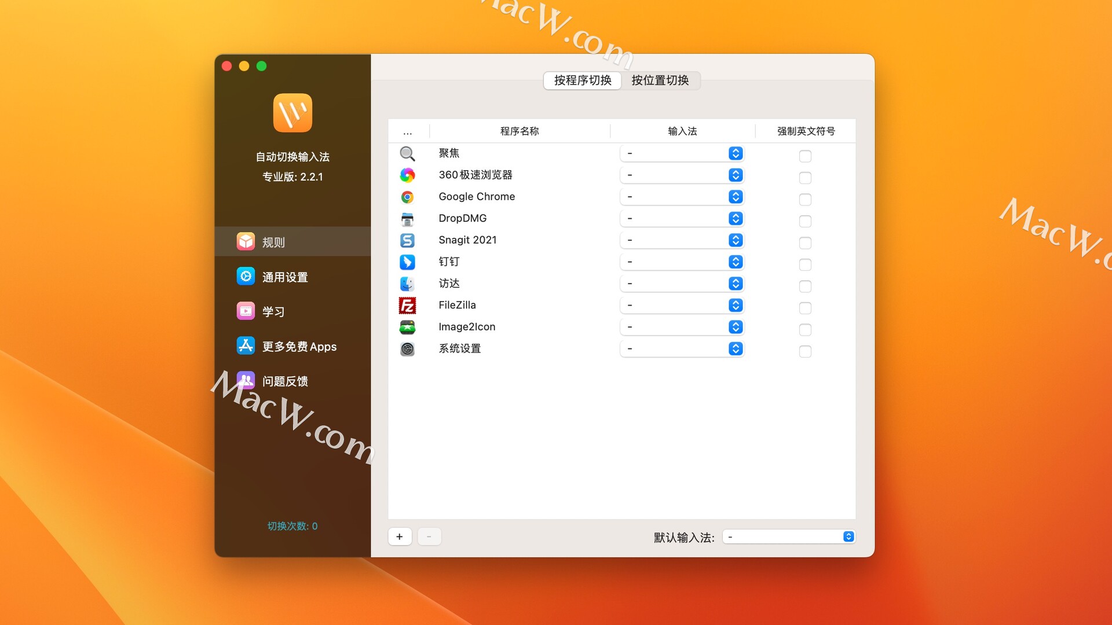Viewport: 1112px width, 625px height.
Task: Enable 强制英文符号 checkbox for Image2Icon
Action: (805, 329)
